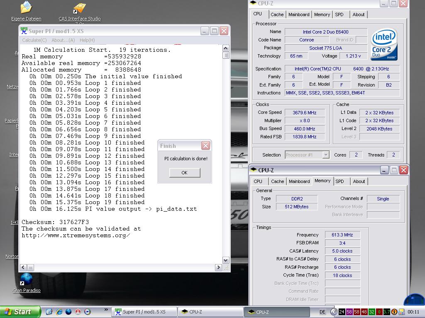Click Super PI horizontal scrollbar left arrow

point(23,267)
